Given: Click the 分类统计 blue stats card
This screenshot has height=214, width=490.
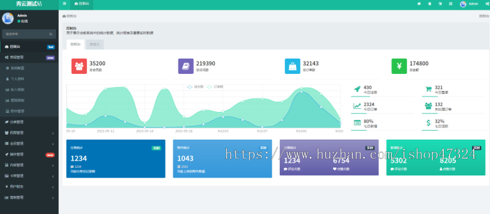Looking at the screenshot, I should click(x=115, y=159).
